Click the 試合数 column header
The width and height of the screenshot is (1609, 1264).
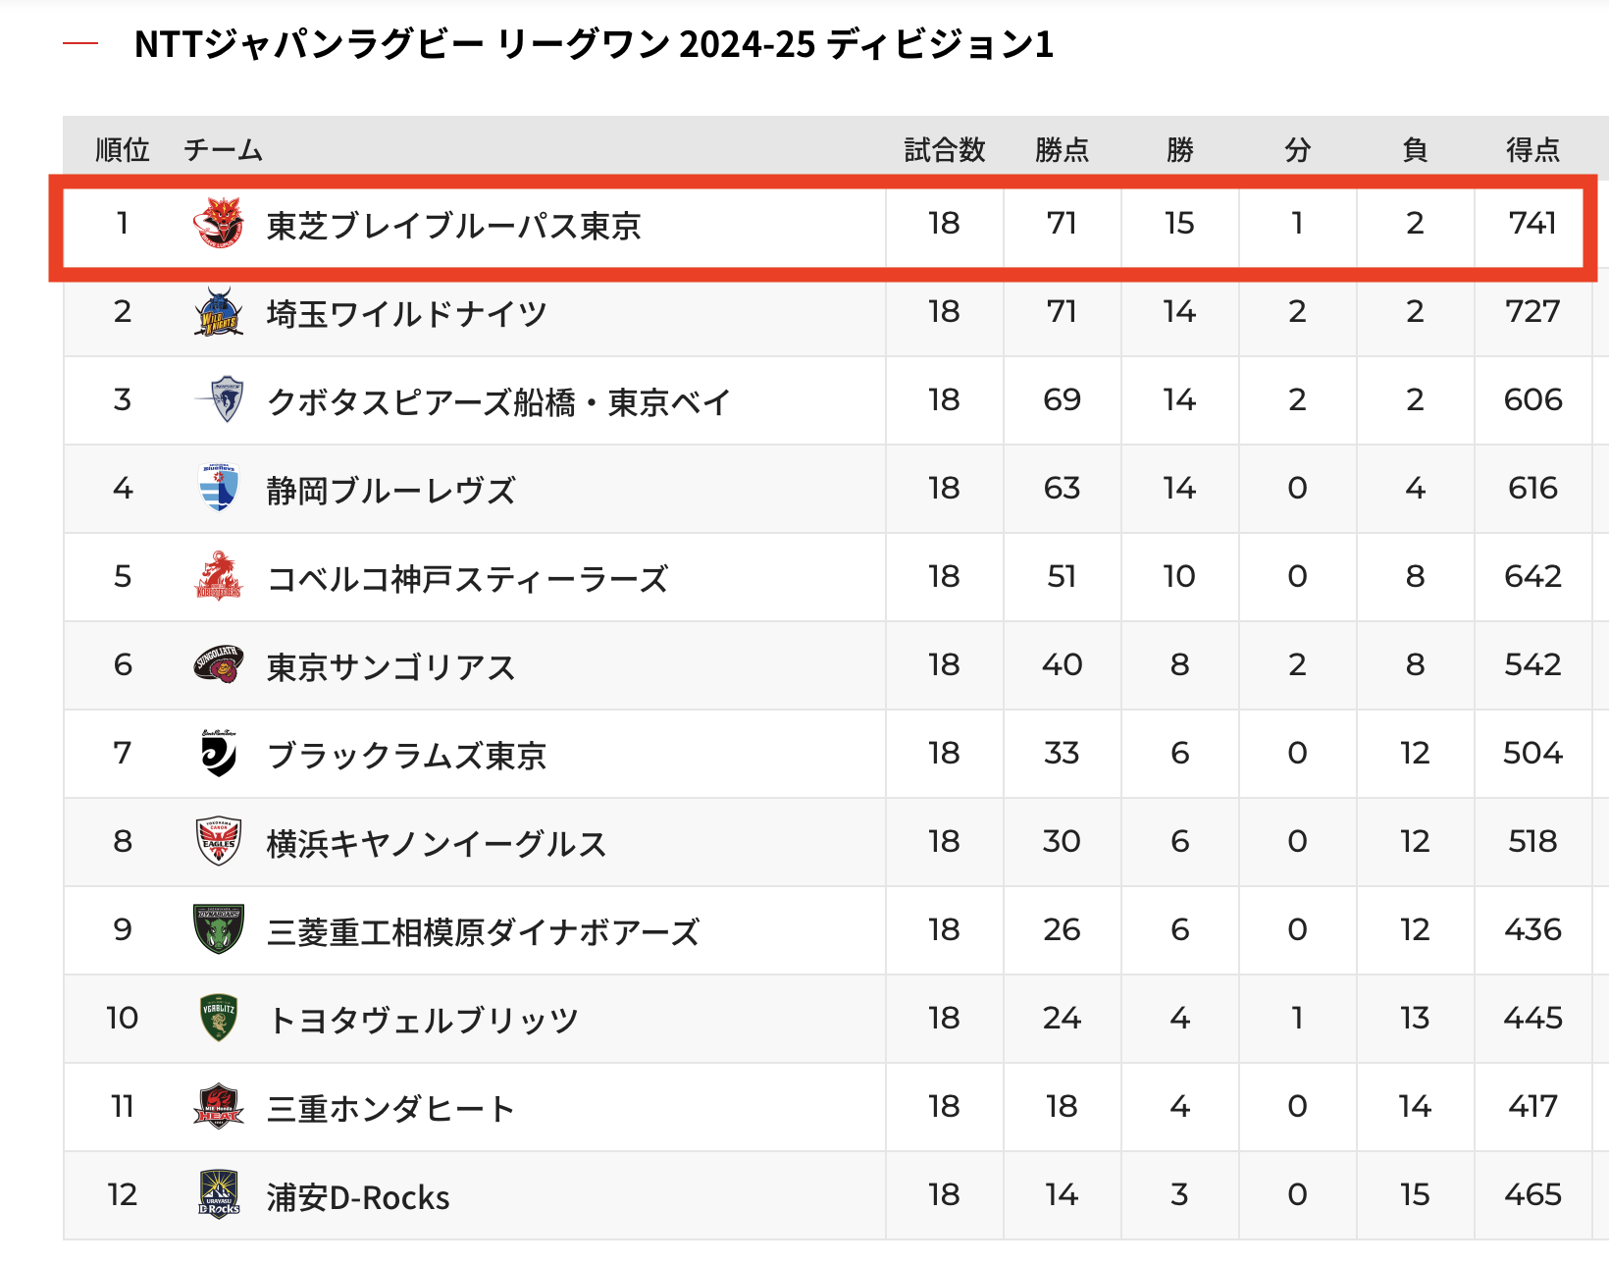click(x=944, y=150)
